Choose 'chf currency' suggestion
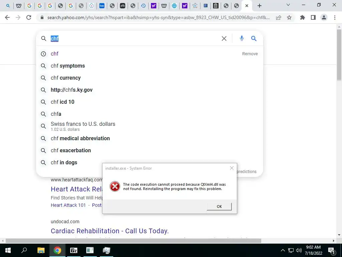This screenshot has height=257, width=342. (x=149, y=78)
